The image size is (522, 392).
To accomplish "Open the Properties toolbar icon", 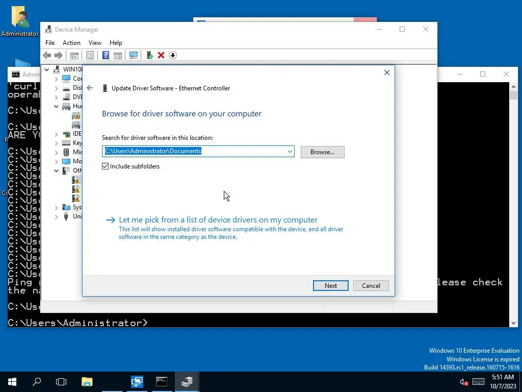I will [x=90, y=55].
